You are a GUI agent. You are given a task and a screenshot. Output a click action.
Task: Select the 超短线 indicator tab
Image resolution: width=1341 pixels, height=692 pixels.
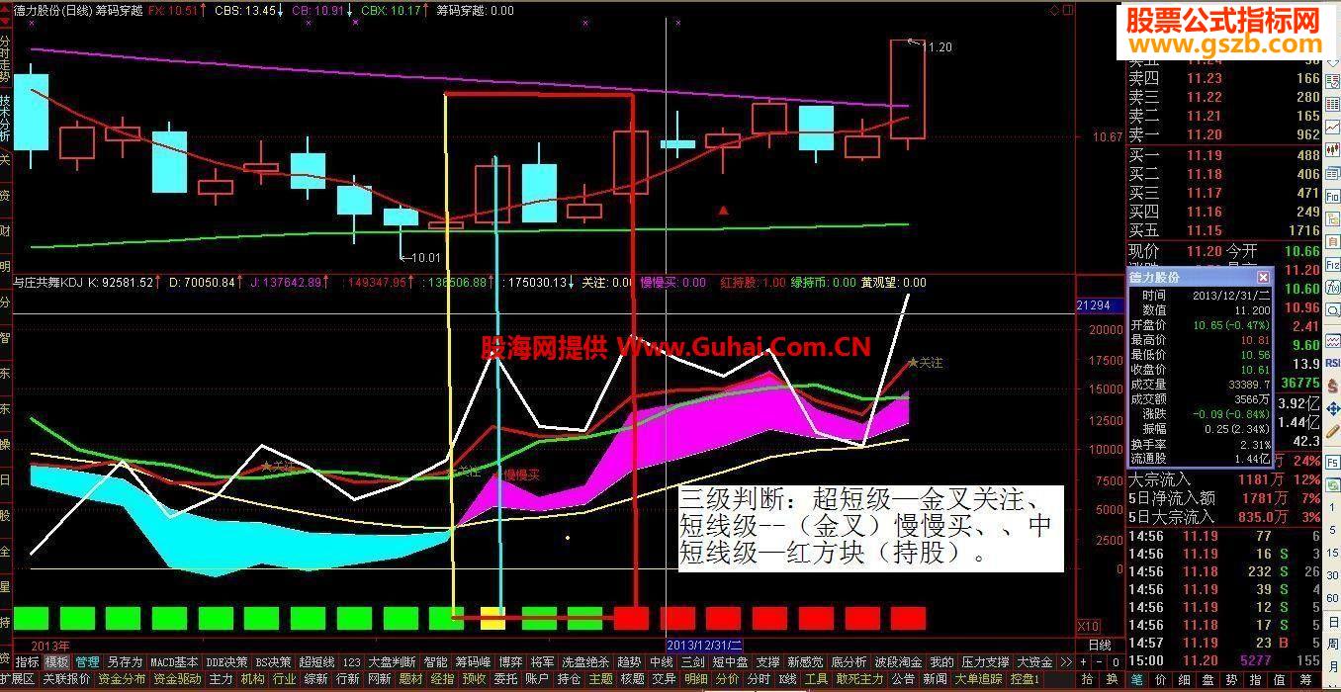click(316, 662)
